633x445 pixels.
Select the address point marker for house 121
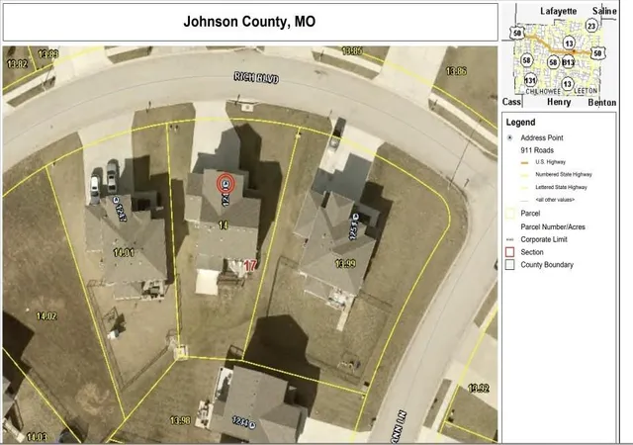point(116,199)
